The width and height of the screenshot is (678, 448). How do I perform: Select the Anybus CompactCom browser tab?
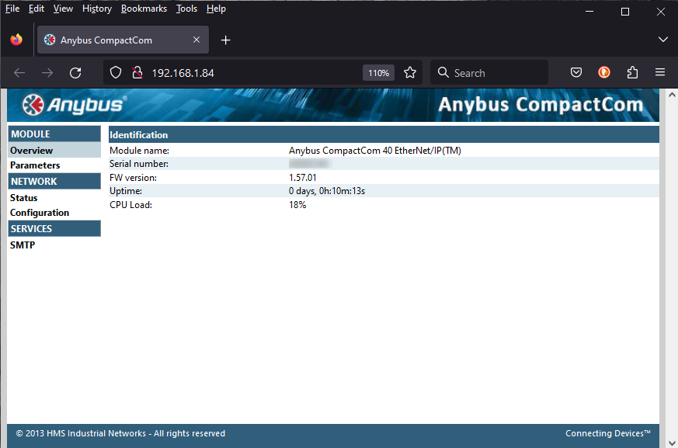[x=123, y=40]
